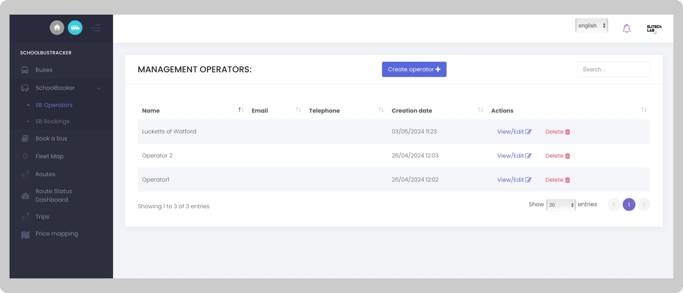The height and width of the screenshot is (293, 683).
Task: Open notifications bell icon
Action: [627, 28]
